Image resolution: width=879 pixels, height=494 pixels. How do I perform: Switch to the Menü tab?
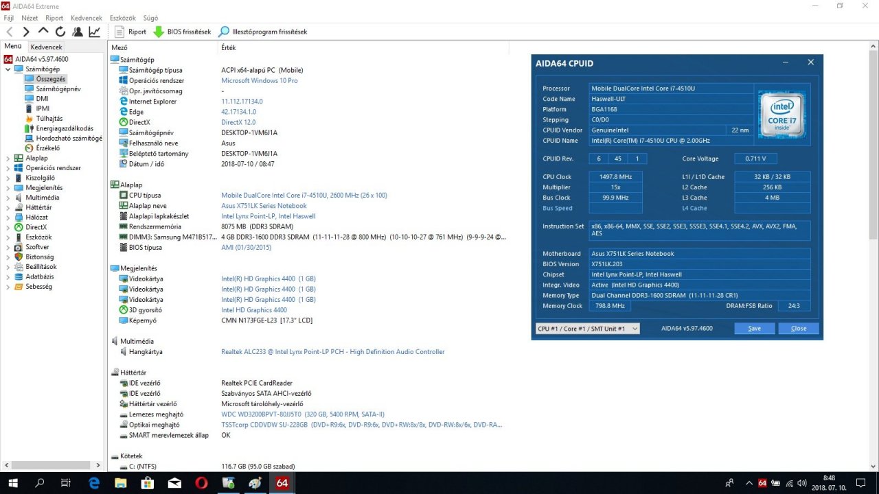(x=13, y=47)
